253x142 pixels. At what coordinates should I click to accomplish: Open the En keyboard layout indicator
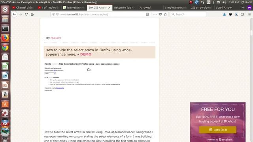coord(208,2)
